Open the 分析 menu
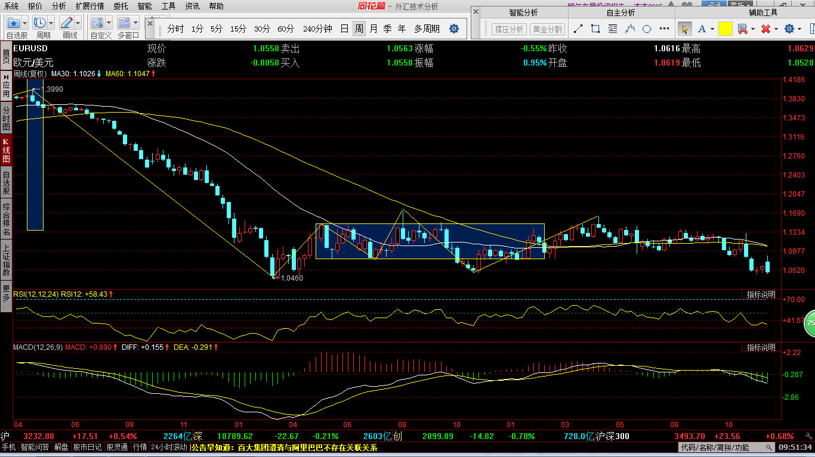The height and width of the screenshot is (457, 815). pyautogui.click(x=59, y=6)
